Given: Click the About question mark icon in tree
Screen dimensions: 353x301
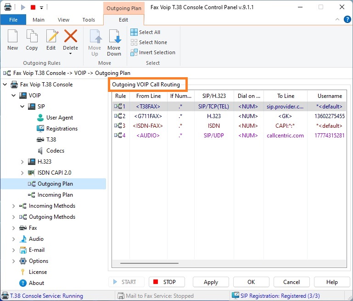Looking at the screenshot, I should (23, 283).
